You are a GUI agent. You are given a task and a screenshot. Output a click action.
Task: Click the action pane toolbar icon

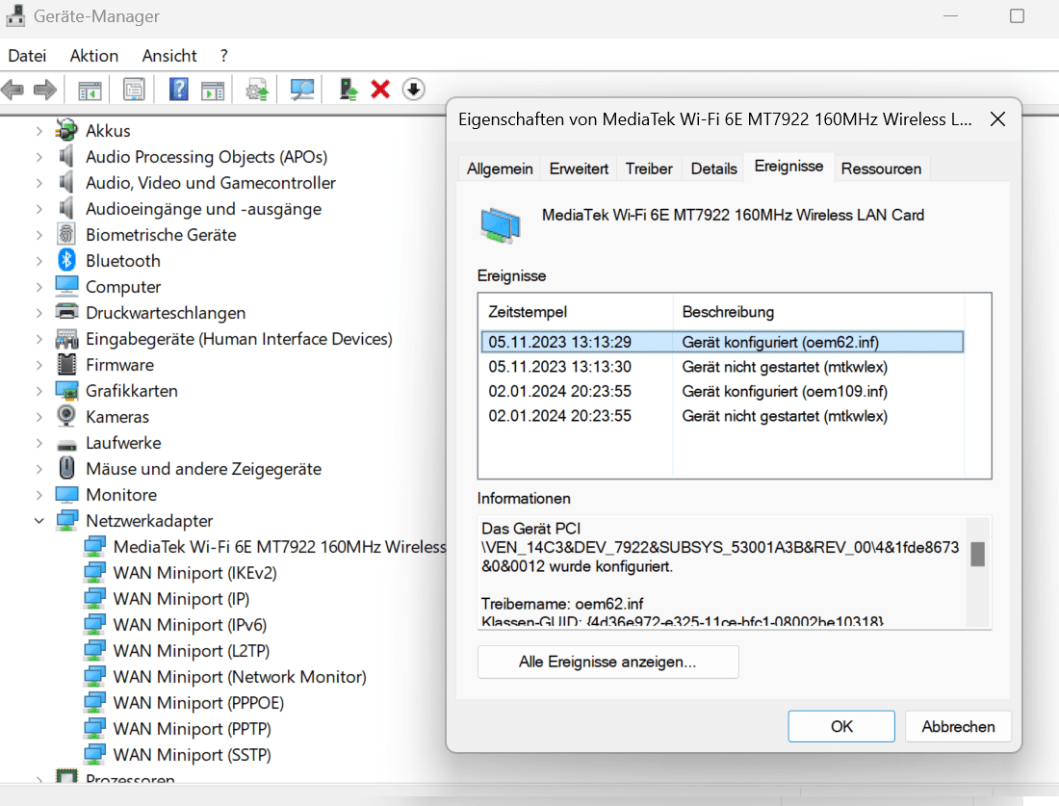point(213,90)
